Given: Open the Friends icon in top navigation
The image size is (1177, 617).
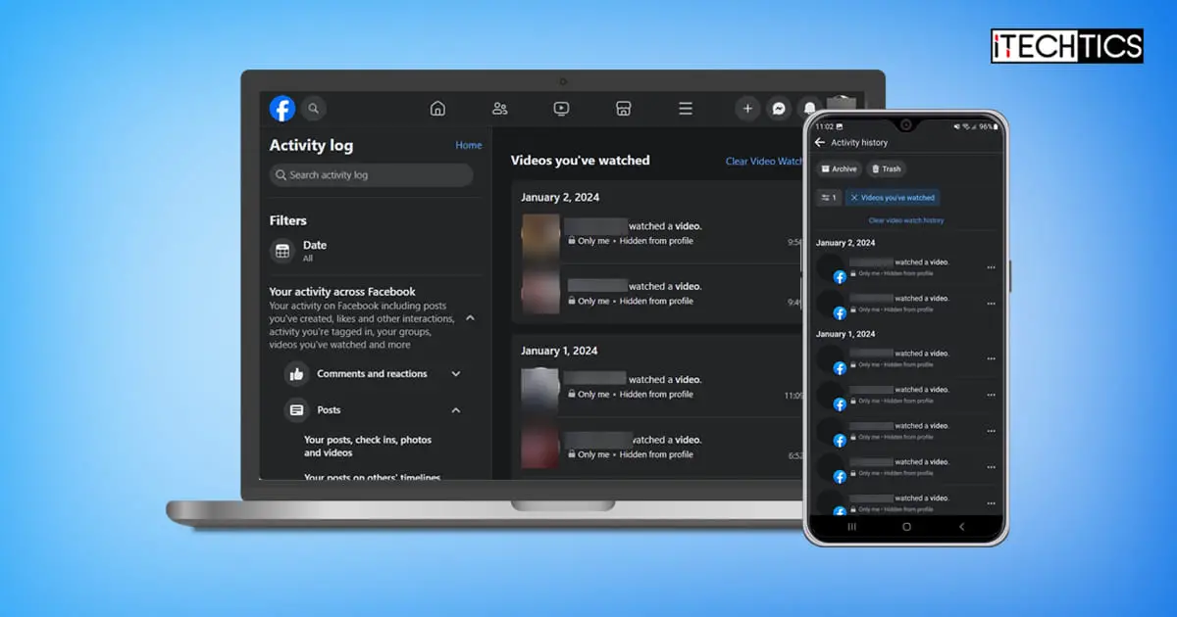Looking at the screenshot, I should click(499, 109).
